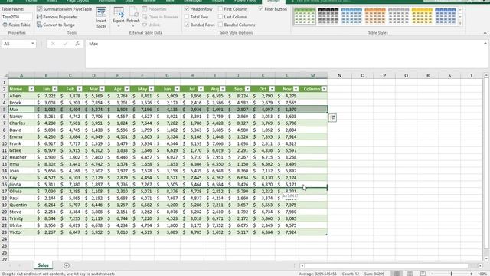Open the Sales sheet tab
The height and width of the screenshot is (276, 490).
coord(43,265)
